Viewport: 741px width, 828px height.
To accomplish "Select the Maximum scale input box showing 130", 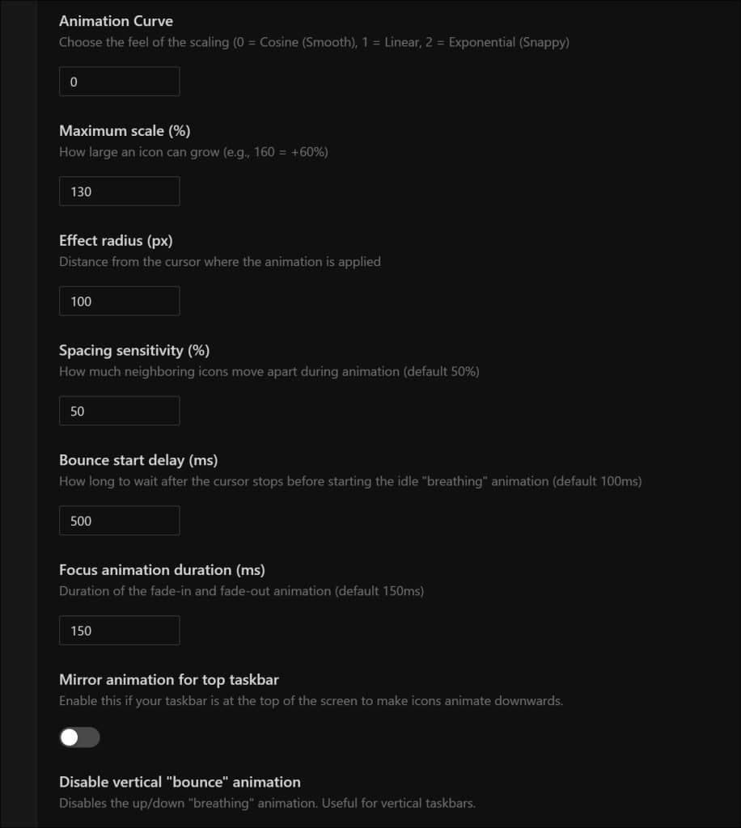I will [x=119, y=191].
